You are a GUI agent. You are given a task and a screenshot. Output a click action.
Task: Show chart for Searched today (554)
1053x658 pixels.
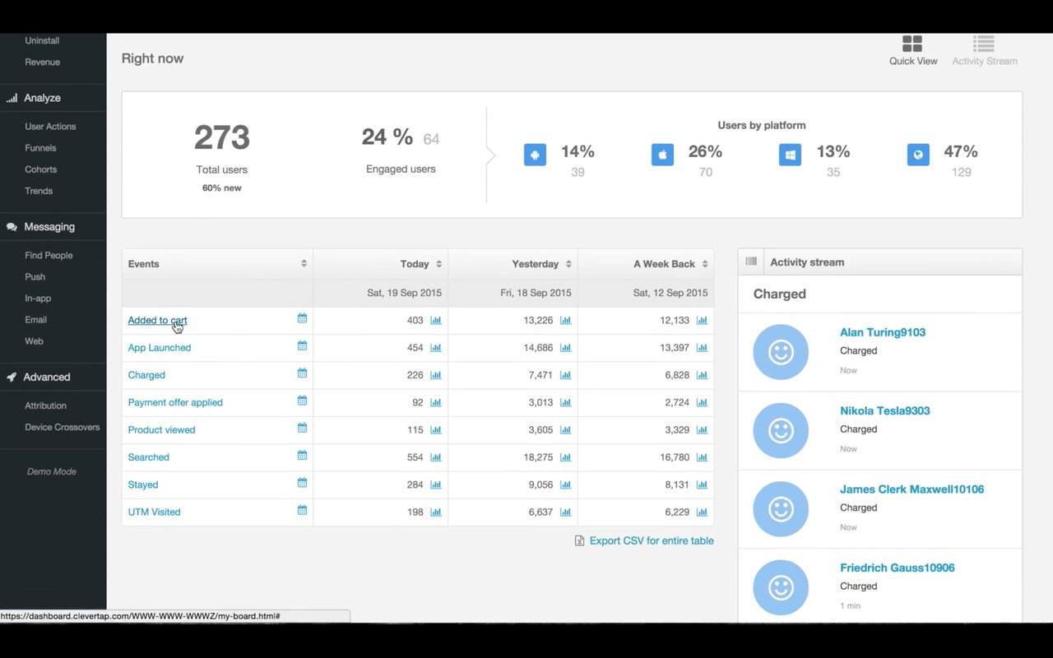(436, 457)
